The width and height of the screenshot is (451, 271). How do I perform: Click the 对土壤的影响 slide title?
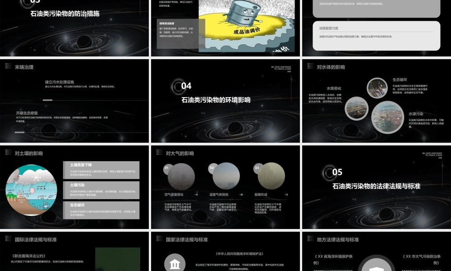[x=29, y=154]
